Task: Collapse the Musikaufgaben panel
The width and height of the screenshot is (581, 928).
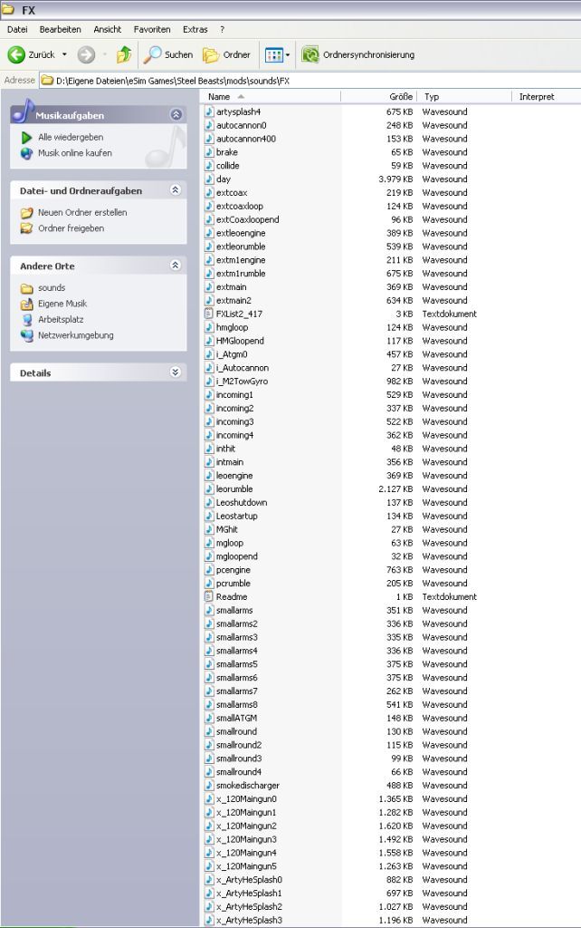Action: [176, 115]
